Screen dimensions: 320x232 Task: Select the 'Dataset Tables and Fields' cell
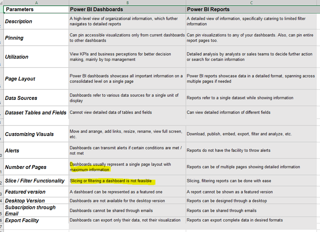(36, 113)
